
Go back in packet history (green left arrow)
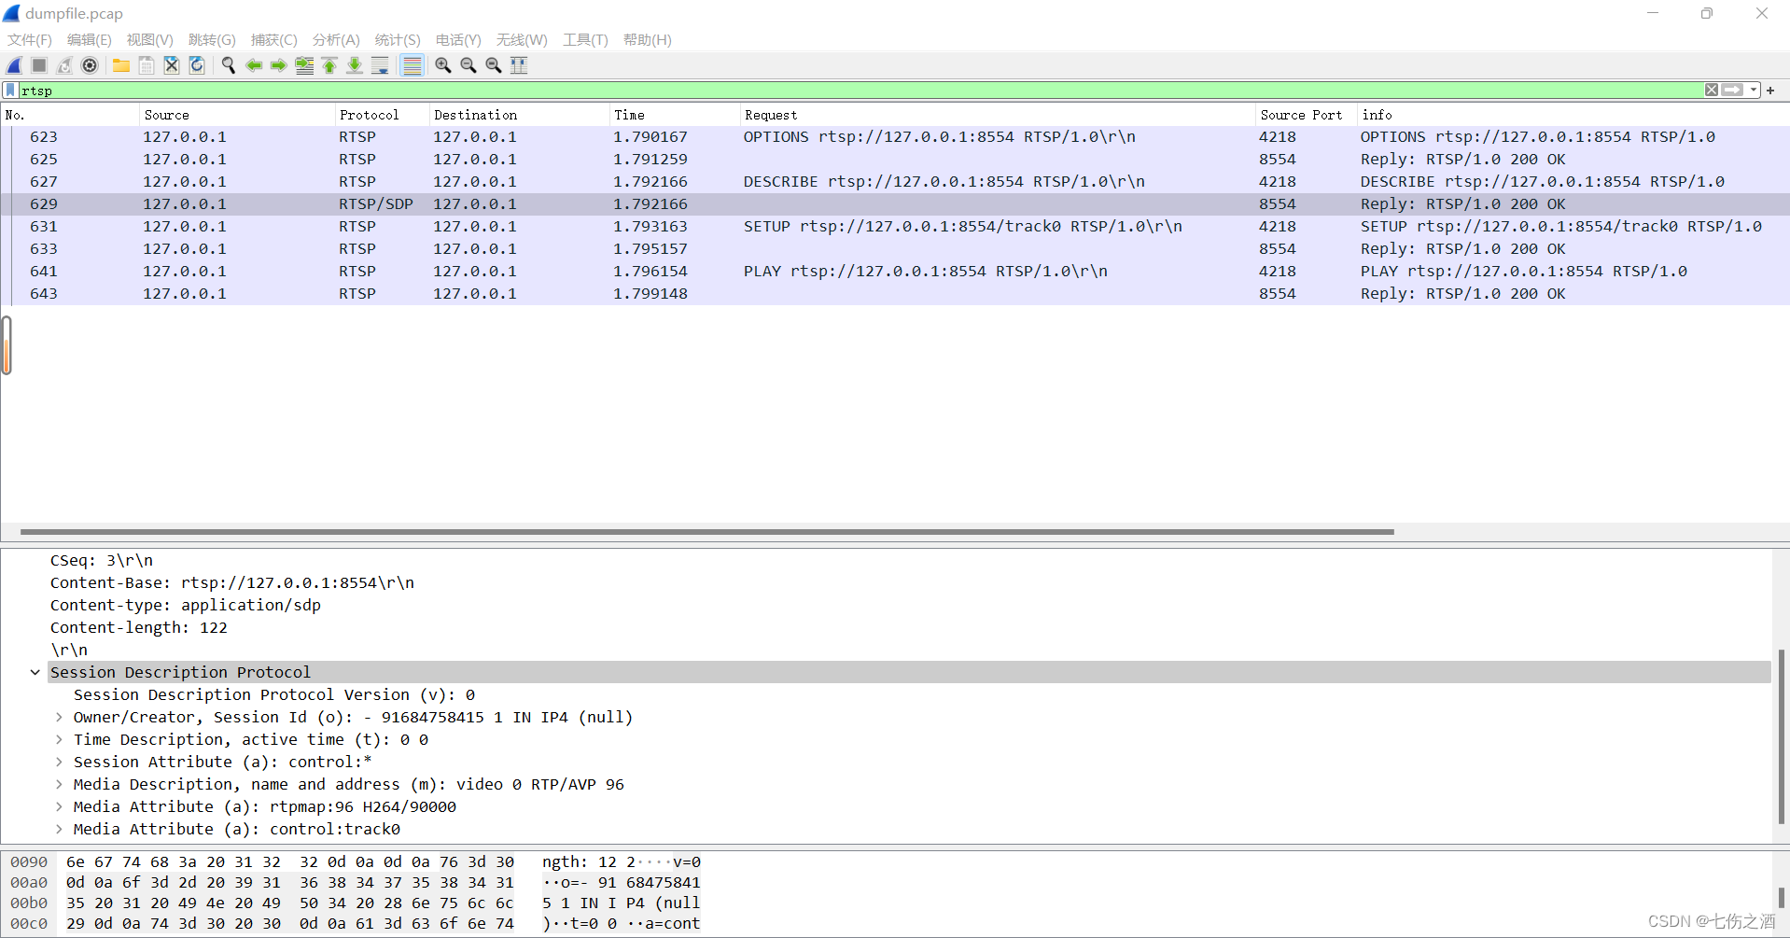pyautogui.click(x=254, y=65)
